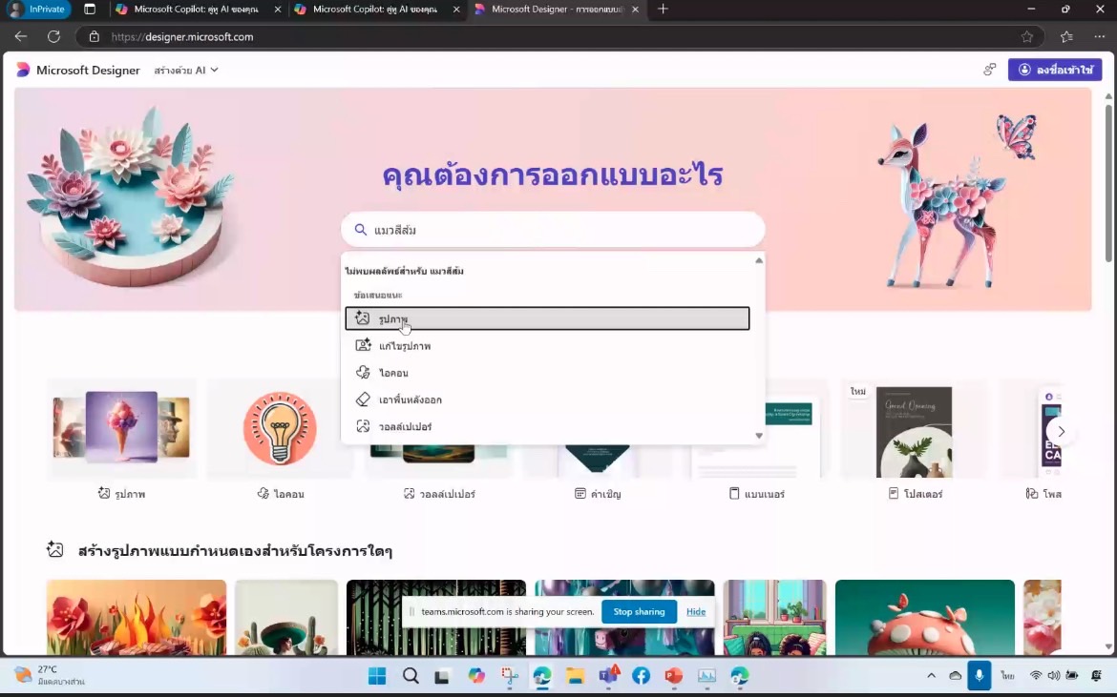Open the volume speaker tray icon
1117x697 pixels.
[1054, 676]
